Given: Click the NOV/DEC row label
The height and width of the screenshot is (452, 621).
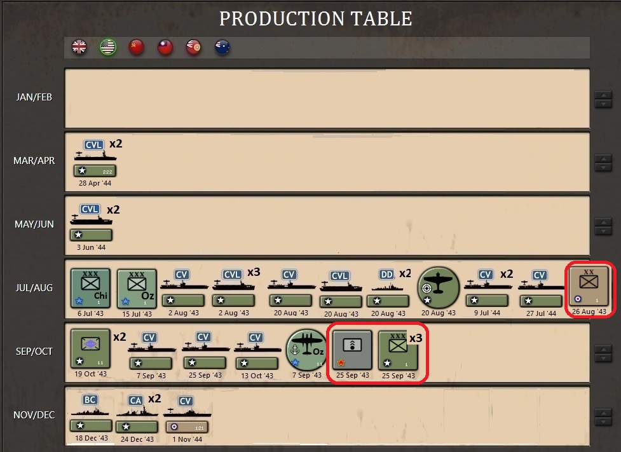Looking at the screenshot, I should [x=34, y=414].
